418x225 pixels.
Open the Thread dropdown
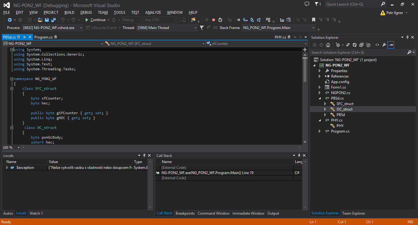pyautogui.click(x=196, y=28)
